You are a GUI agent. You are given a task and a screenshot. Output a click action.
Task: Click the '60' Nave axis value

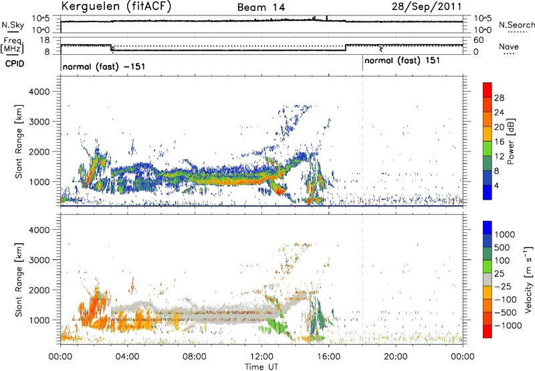[x=479, y=40]
